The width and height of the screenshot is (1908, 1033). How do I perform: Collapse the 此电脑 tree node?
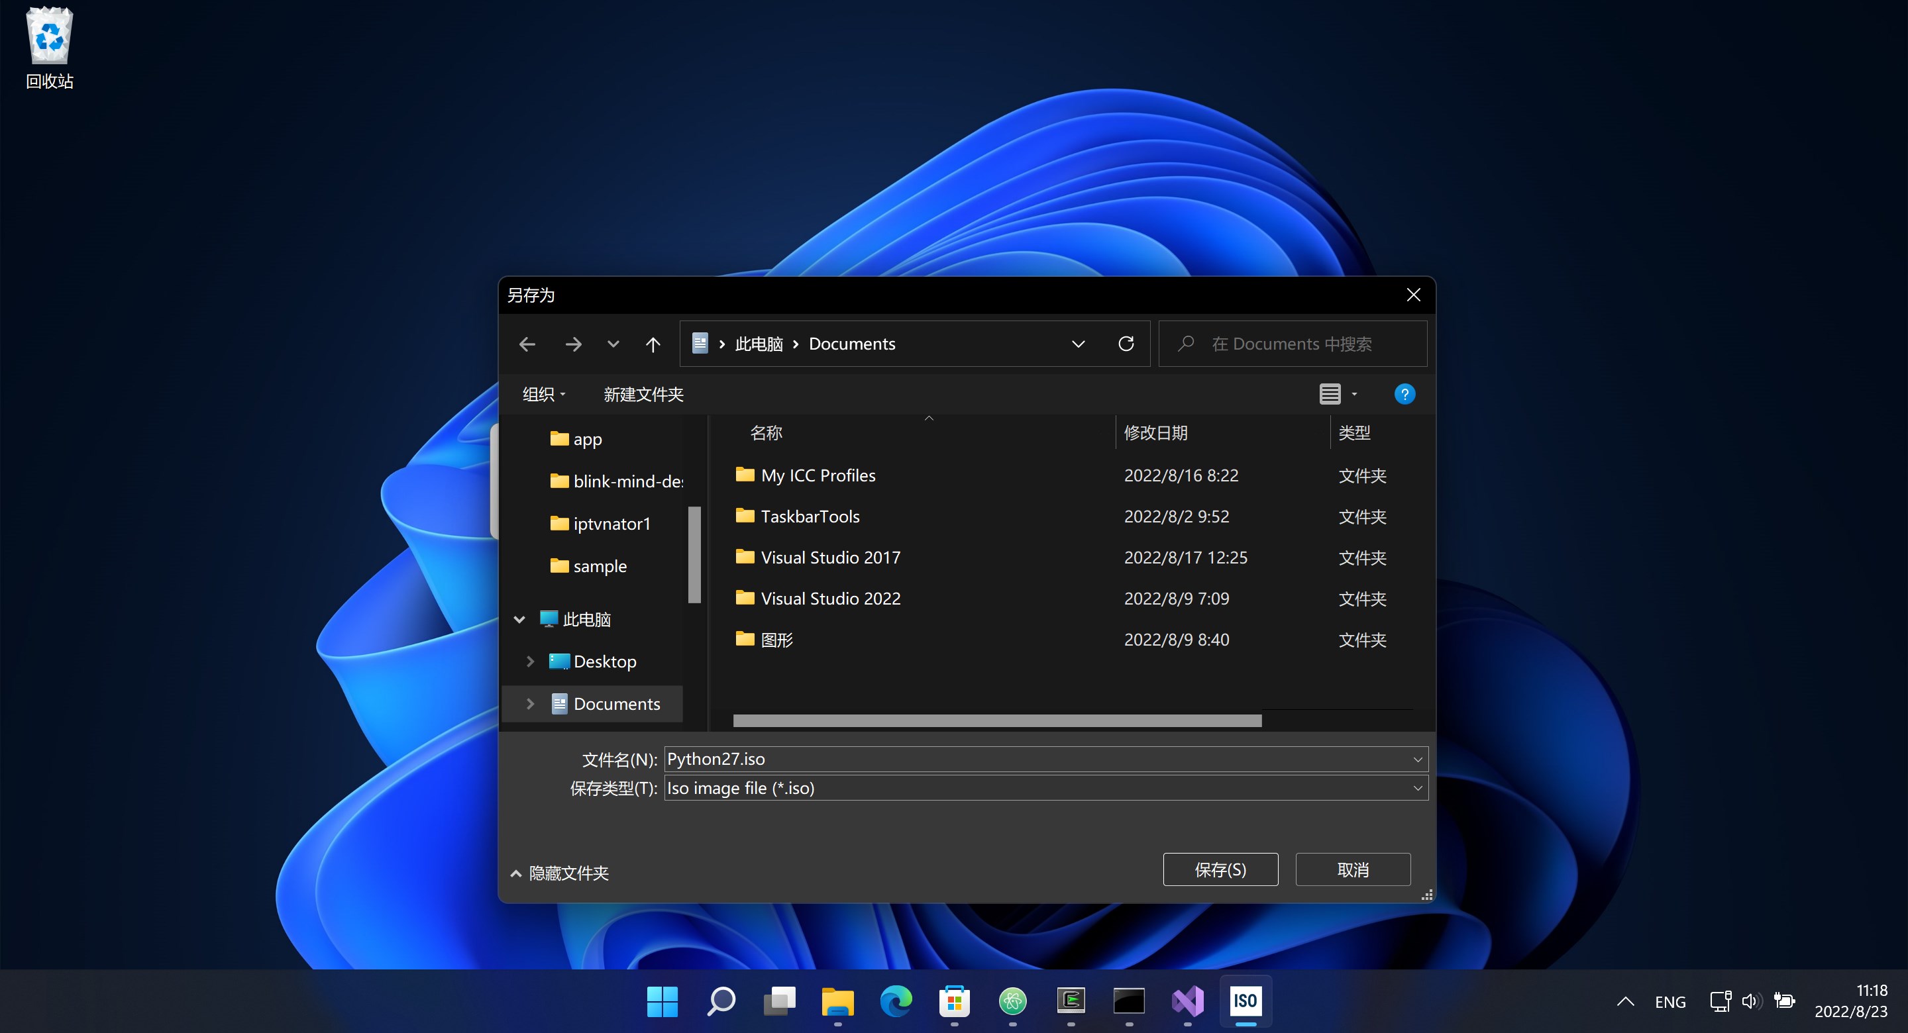(520, 619)
